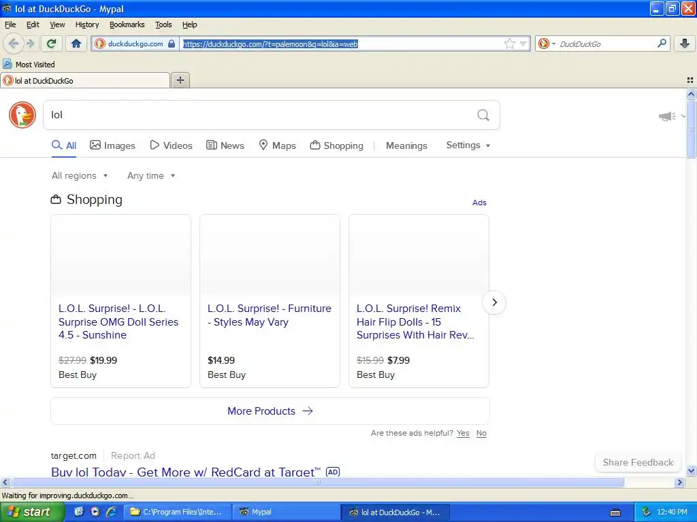Click the DuckDuckGo duck logo
Screen dimensions: 697x522
(22, 115)
